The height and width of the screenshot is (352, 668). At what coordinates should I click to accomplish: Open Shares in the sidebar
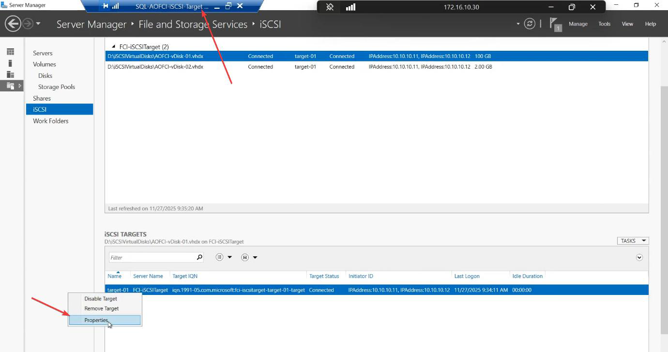(42, 98)
